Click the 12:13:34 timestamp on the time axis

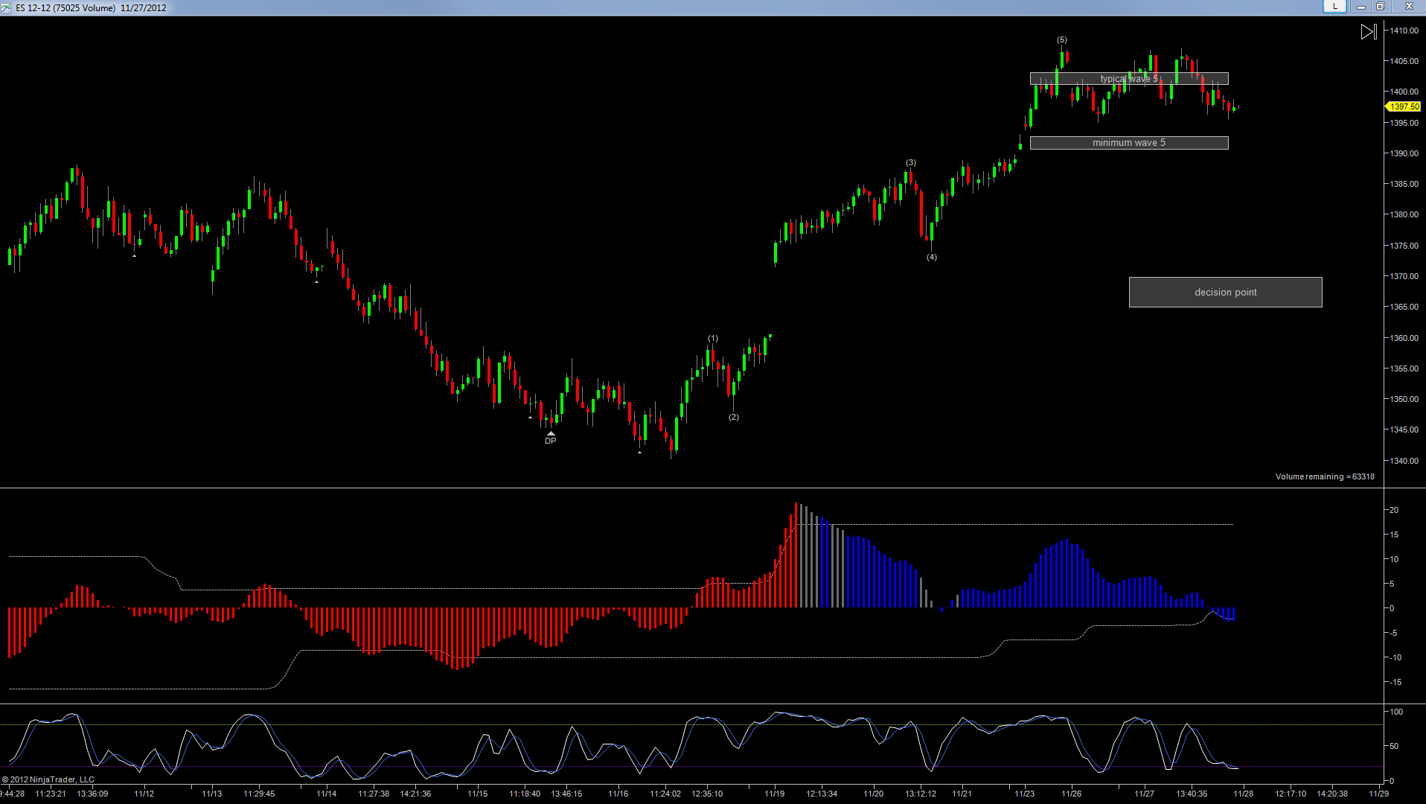pos(822,794)
